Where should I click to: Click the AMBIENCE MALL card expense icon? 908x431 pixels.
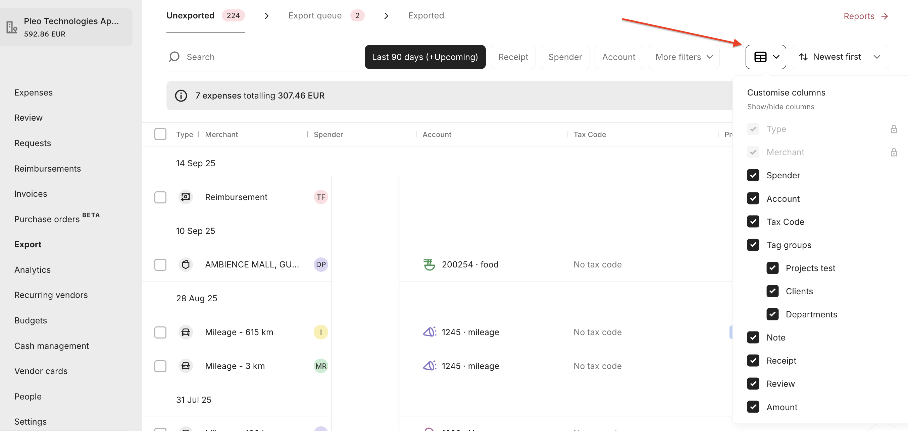pyautogui.click(x=186, y=264)
